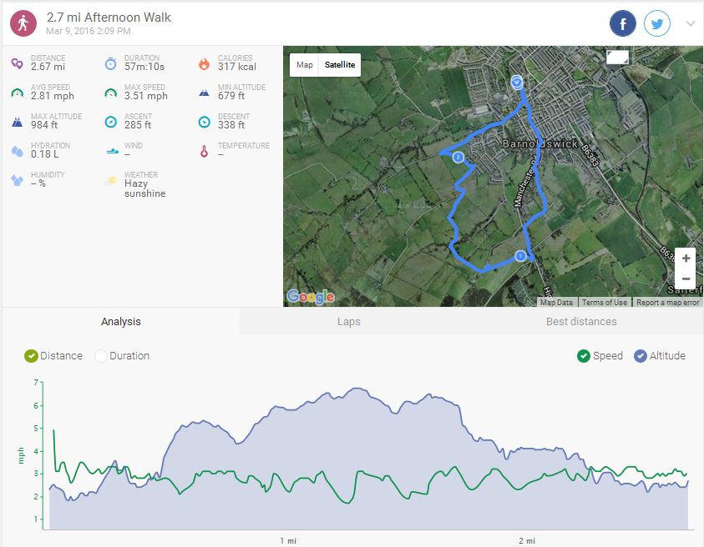Click the Facebook share icon

[623, 23]
